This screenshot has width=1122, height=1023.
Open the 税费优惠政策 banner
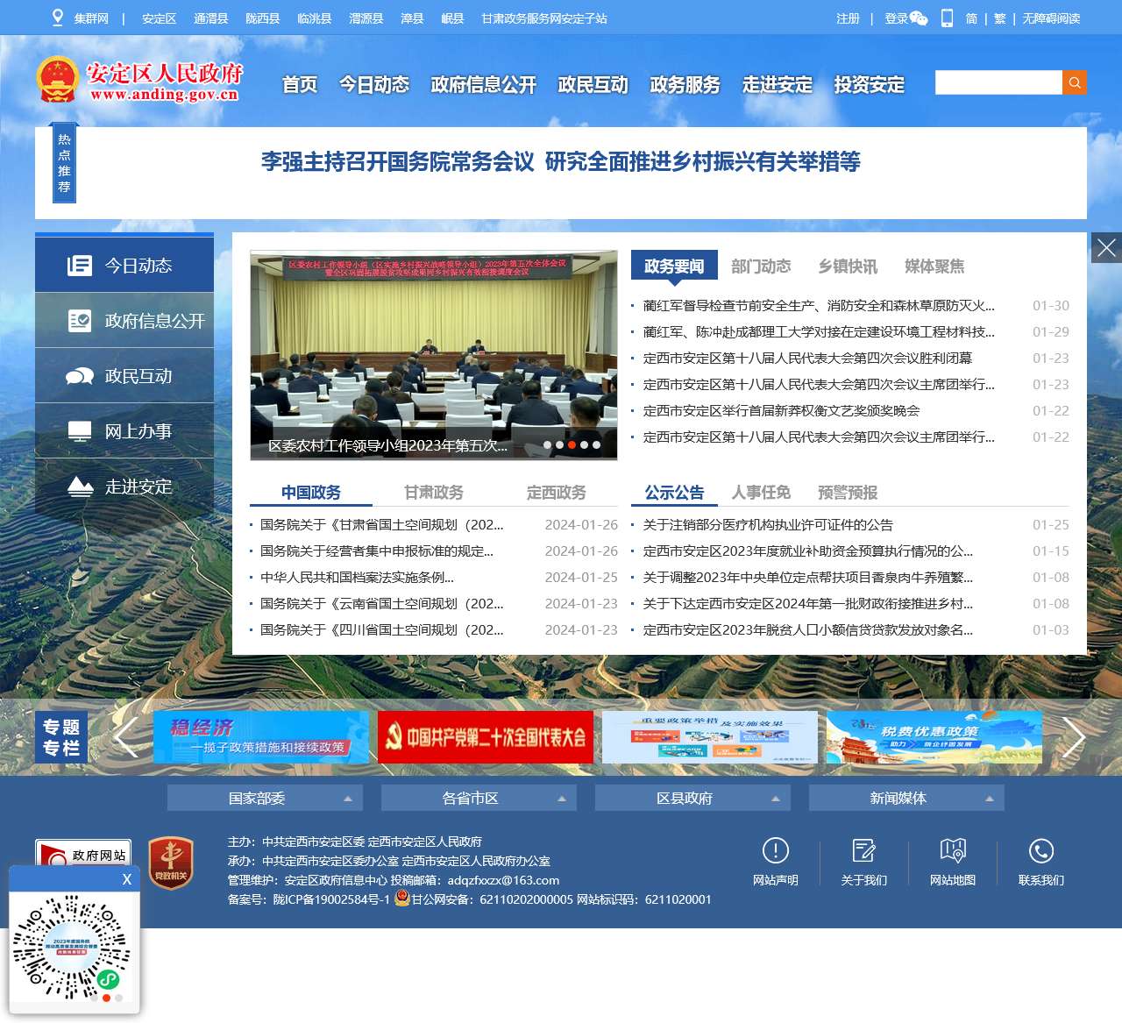coord(934,737)
